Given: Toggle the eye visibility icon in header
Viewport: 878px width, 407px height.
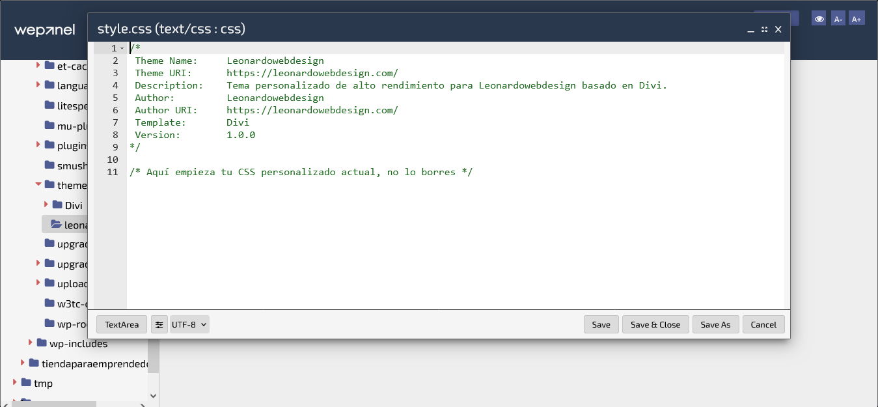Looking at the screenshot, I should click(819, 19).
